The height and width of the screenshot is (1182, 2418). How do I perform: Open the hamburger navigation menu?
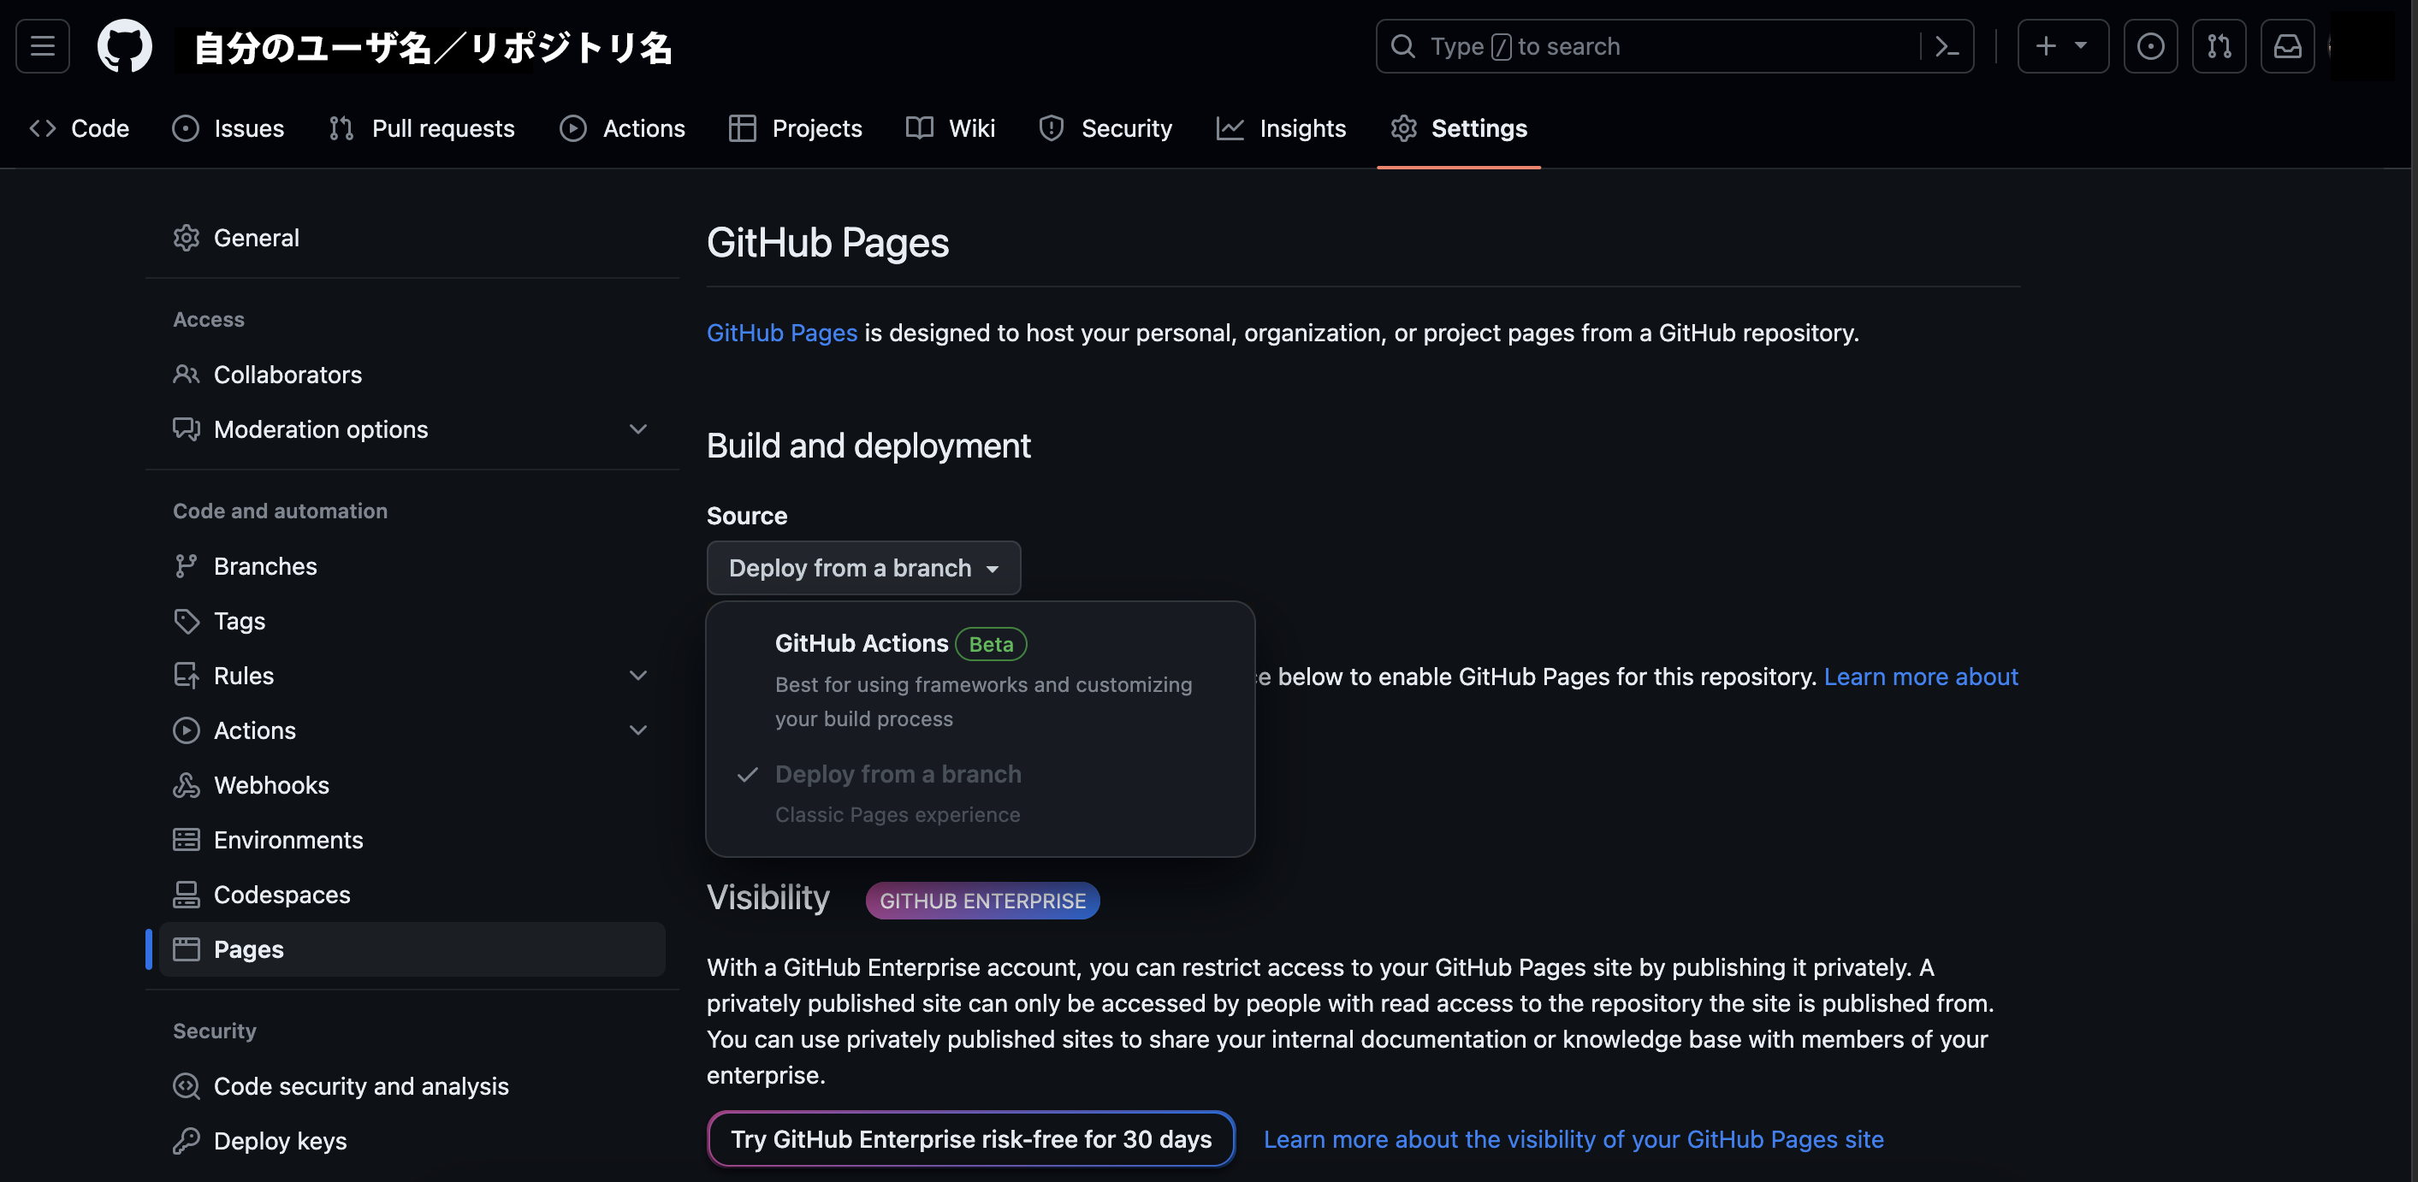pos(42,46)
